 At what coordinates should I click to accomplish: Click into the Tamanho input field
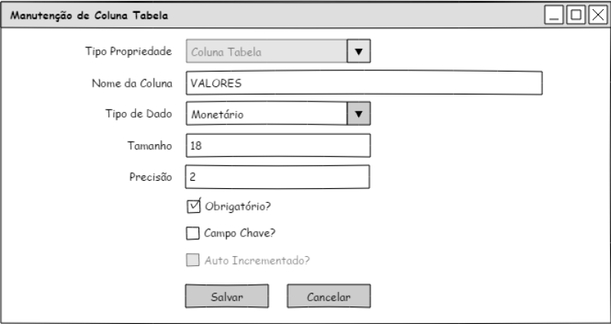278,146
